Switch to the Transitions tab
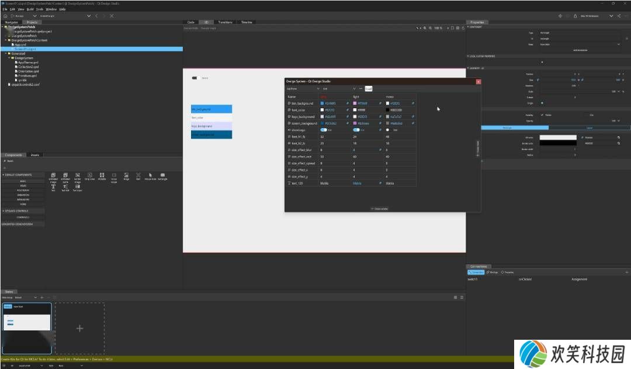This screenshot has width=631, height=369. [x=225, y=22]
